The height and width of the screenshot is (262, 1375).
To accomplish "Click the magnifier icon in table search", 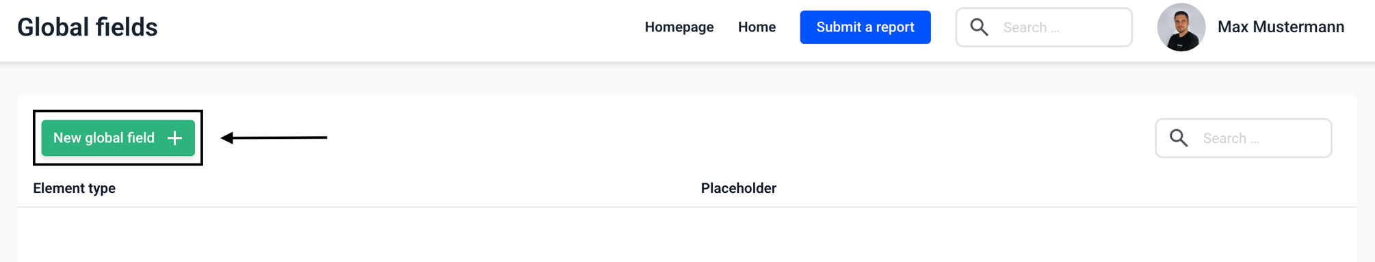I will 1179,138.
